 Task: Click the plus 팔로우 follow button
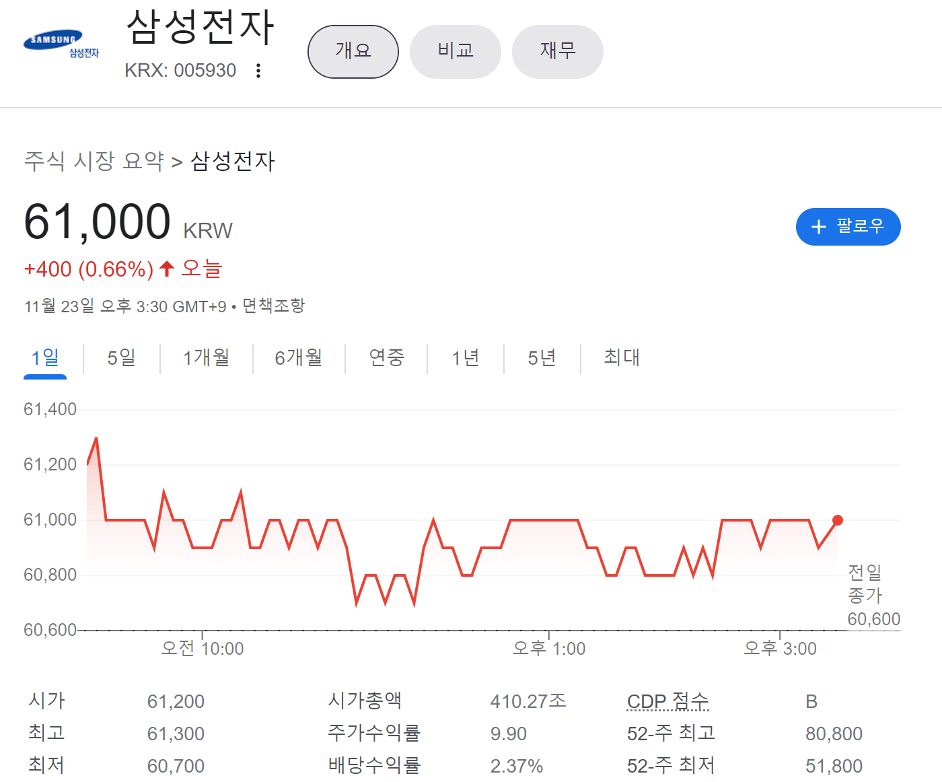848,227
